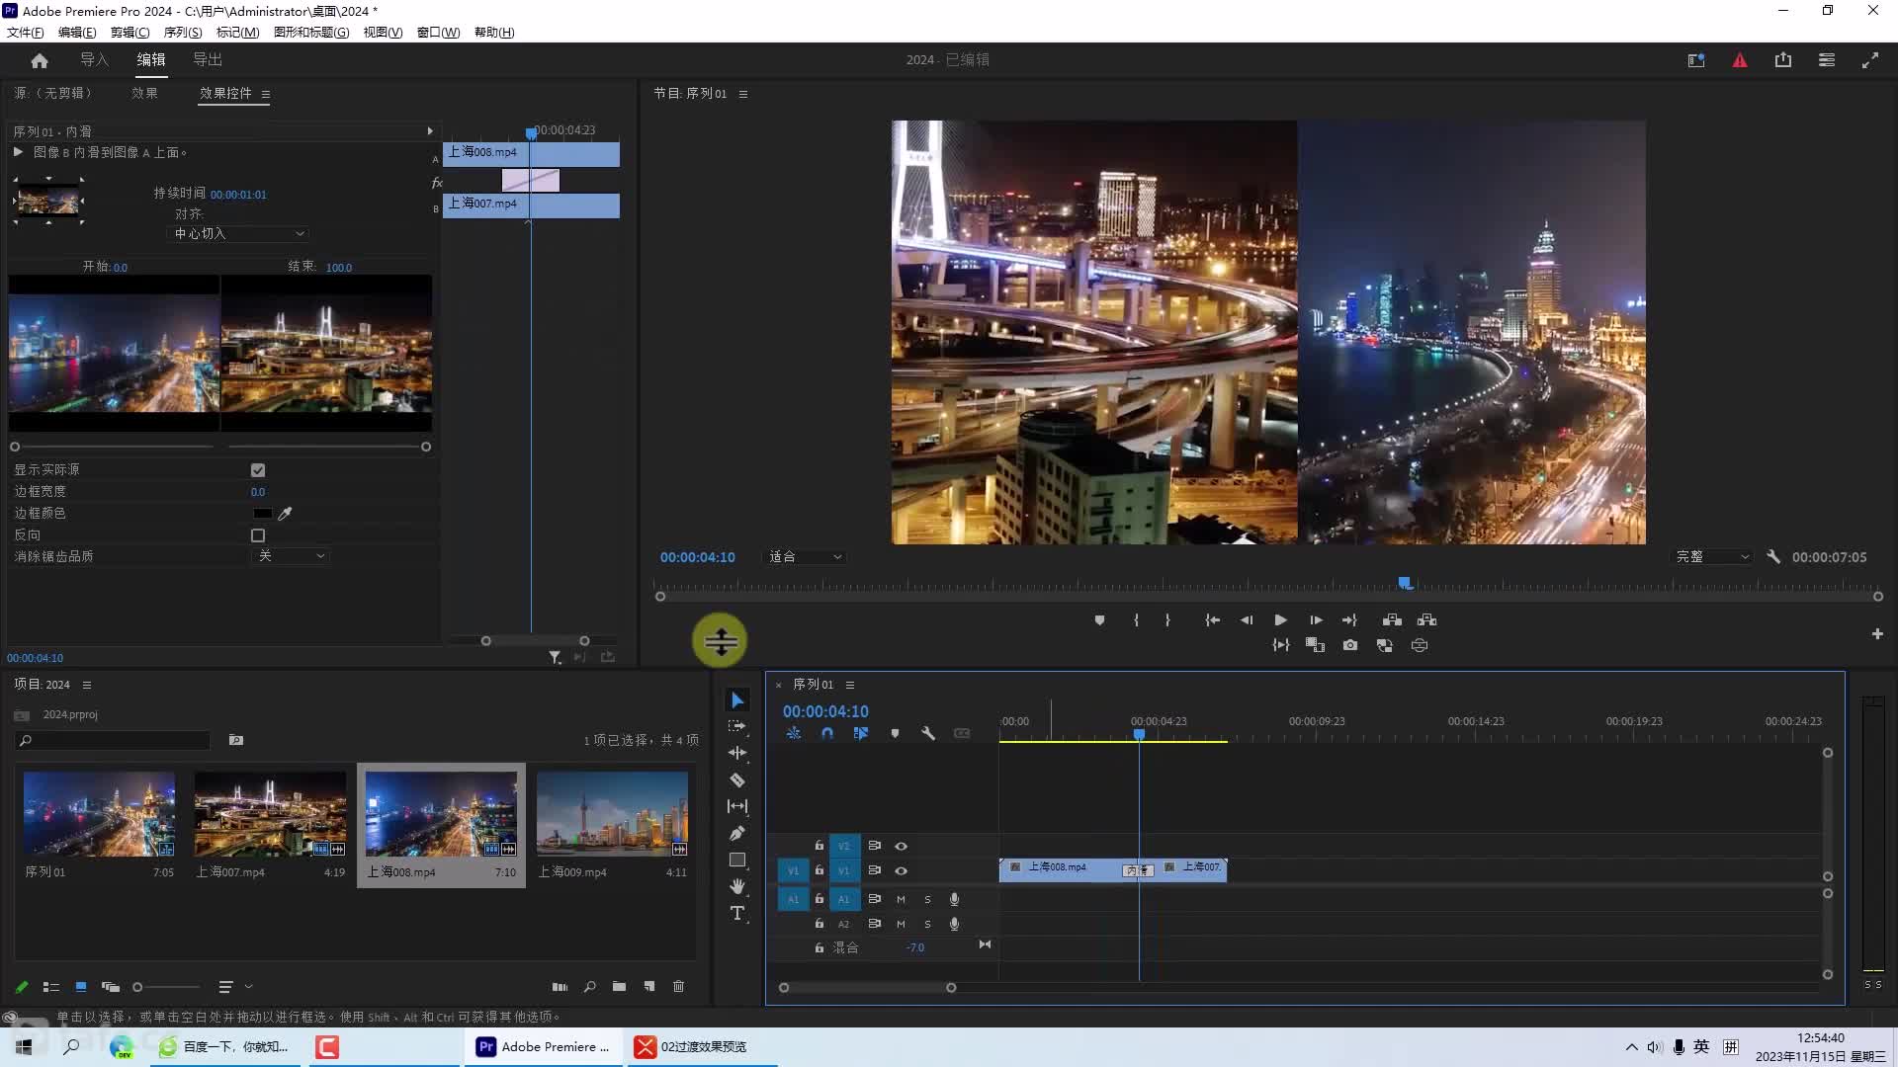The height and width of the screenshot is (1067, 1898).
Task: Click the 持续时间 value 00:00:01:01
Action: [x=238, y=195]
